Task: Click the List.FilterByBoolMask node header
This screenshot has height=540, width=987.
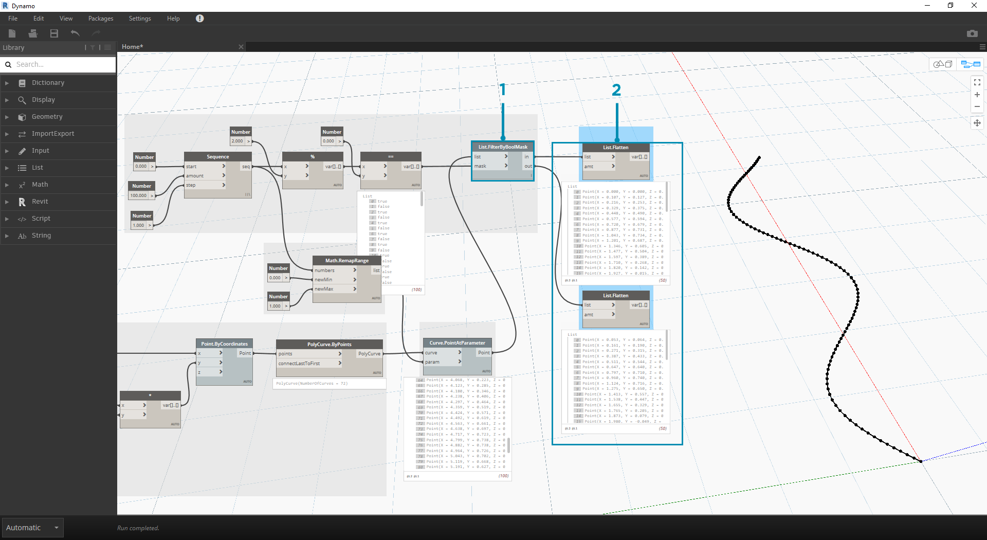Action: coord(502,147)
